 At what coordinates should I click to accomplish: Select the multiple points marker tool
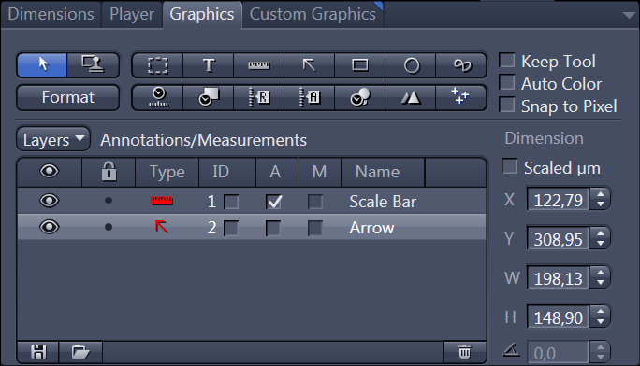pyautogui.click(x=460, y=97)
